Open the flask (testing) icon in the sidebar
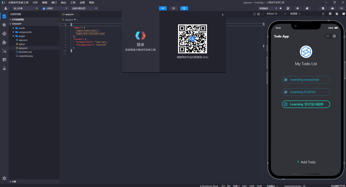 pyautogui.click(x=4, y=68)
